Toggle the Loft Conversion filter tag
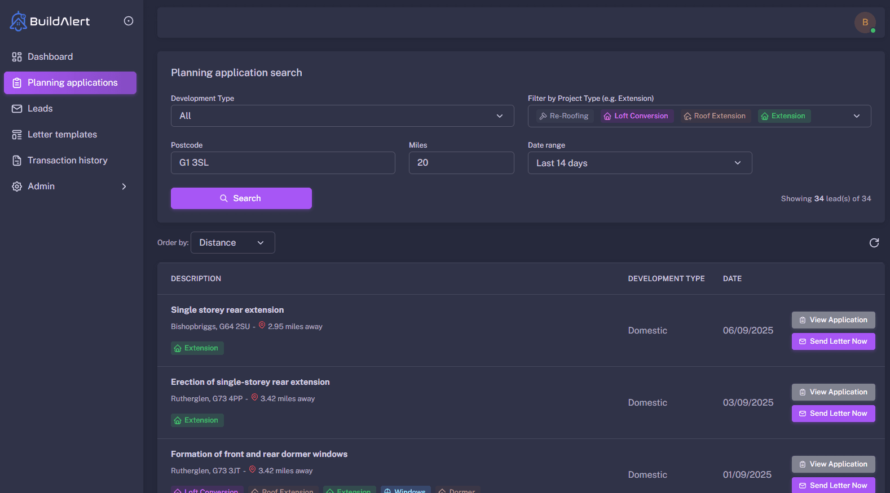890x493 pixels. point(636,116)
